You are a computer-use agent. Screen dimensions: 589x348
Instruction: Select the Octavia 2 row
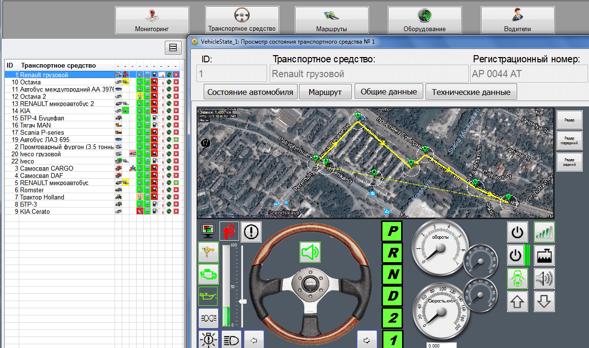[92, 96]
